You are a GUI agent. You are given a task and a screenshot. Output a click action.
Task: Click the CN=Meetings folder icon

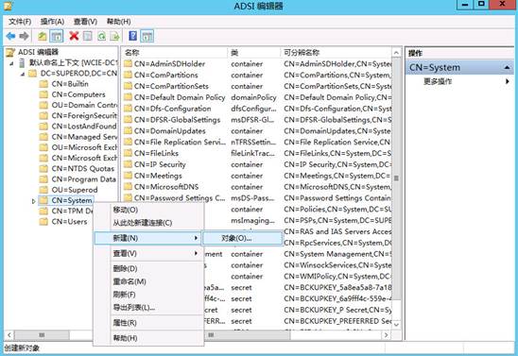tap(128, 176)
